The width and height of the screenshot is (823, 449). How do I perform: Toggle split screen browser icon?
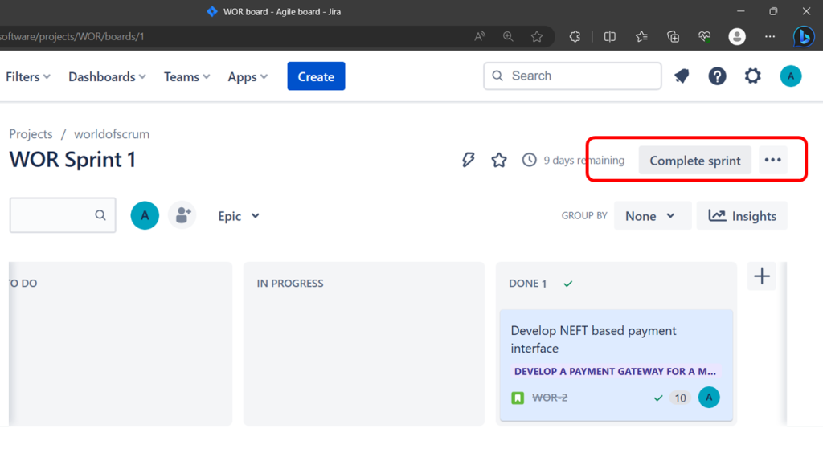click(609, 37)
